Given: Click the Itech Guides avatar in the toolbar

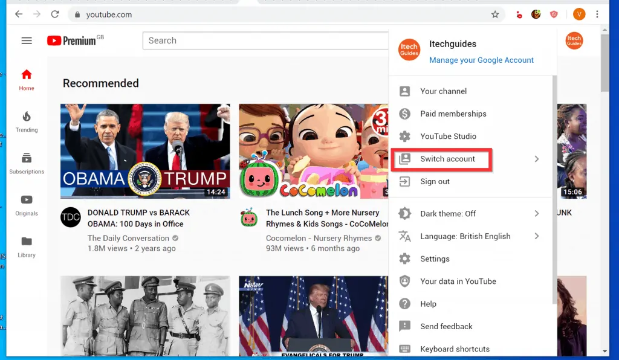Looking at the screenshot, I should [574, 40].
